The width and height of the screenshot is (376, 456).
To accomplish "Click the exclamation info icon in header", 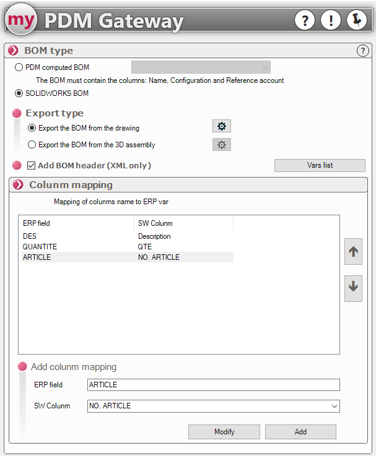I will point(331,20).
